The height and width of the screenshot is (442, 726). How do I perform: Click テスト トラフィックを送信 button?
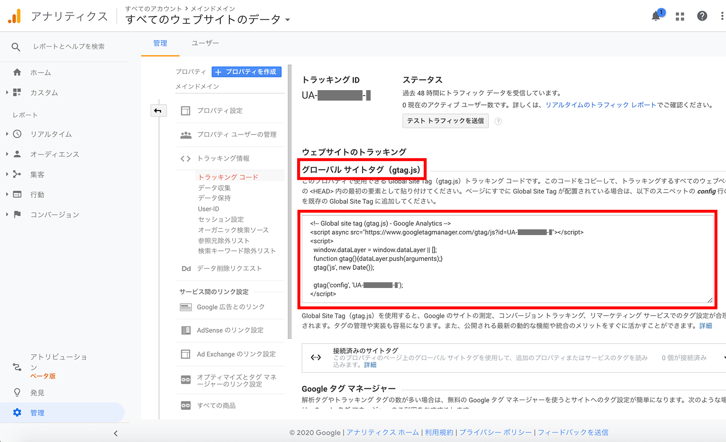445,121
